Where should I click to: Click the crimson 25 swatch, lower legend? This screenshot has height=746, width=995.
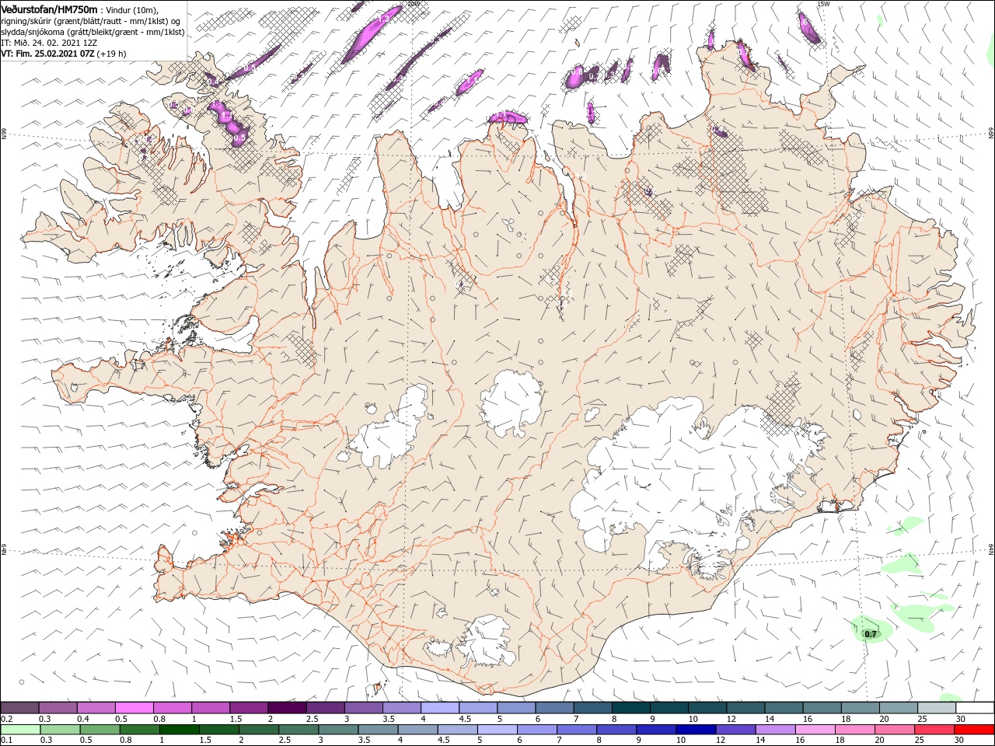(x=934, y=730)
